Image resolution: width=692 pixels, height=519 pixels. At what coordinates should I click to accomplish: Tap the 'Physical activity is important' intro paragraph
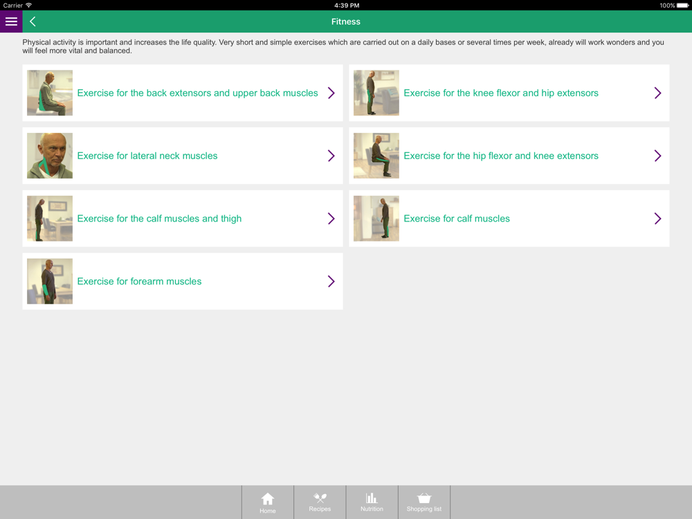[343, 46]
